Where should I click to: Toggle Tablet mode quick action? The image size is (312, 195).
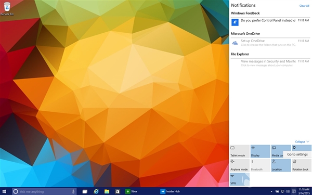[x=240, y=151]
